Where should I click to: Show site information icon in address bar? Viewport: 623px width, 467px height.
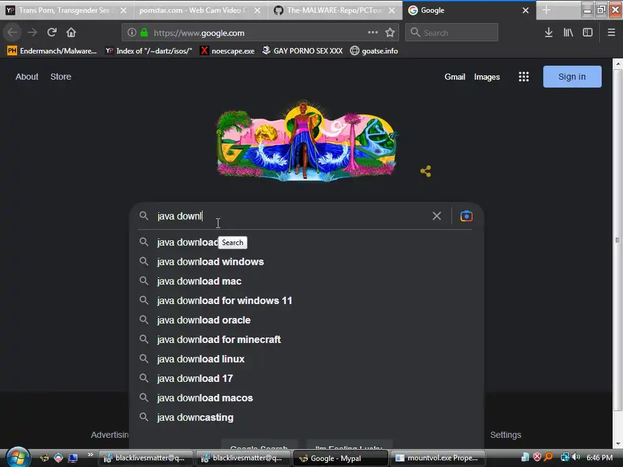tap(131, 33)
